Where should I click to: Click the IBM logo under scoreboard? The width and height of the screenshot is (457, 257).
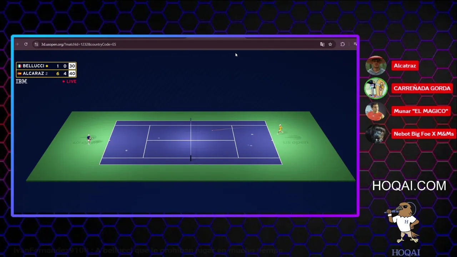click(x=21, y=81)
